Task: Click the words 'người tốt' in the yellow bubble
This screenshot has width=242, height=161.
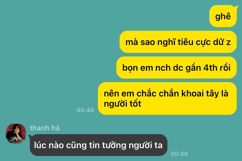Action: pyautogui.click(x=122, y=103)
